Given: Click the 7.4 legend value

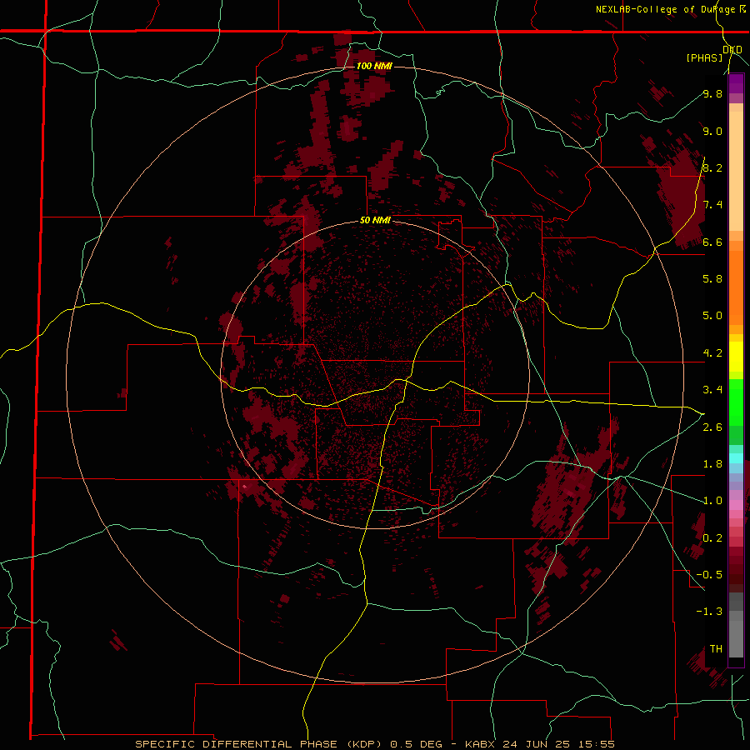Looking at the screenshot, I should (712, 205).
